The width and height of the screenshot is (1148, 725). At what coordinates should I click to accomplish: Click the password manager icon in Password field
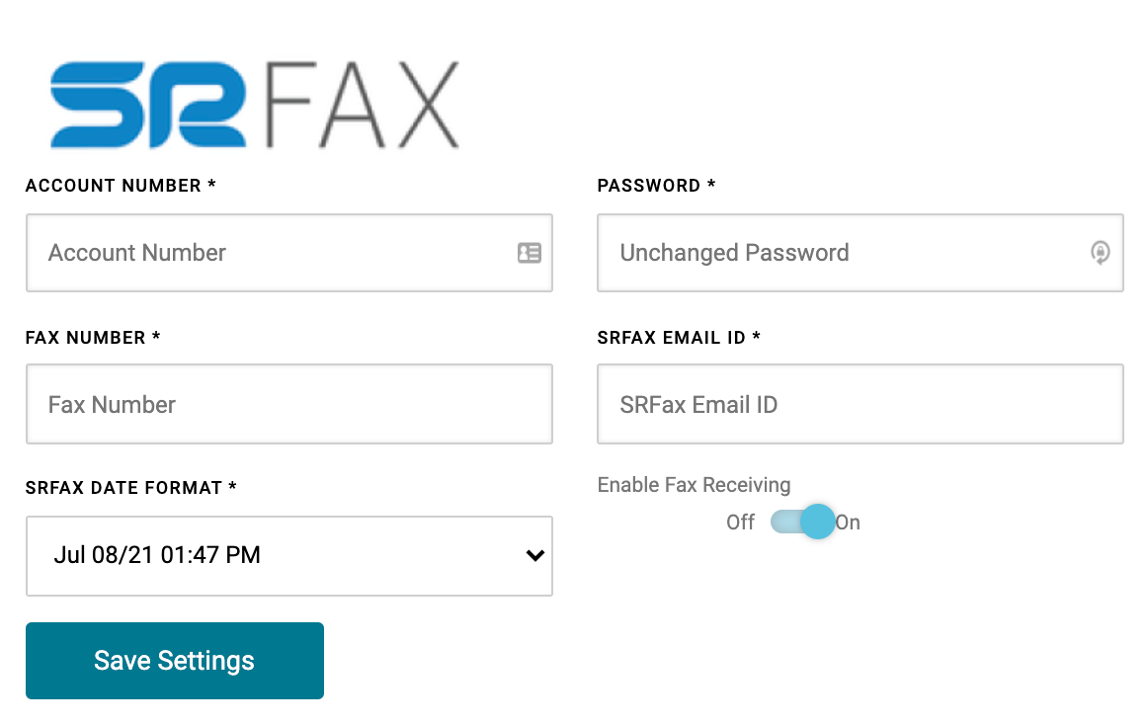[x=1100, y=253]
